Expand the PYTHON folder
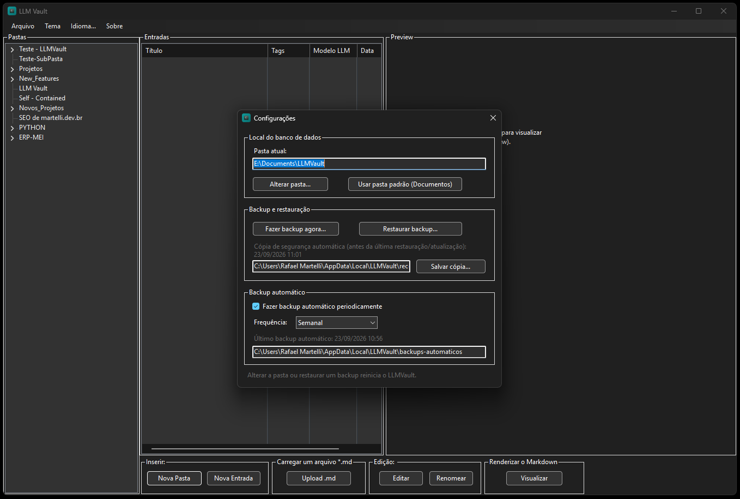 tap(12, 128)
